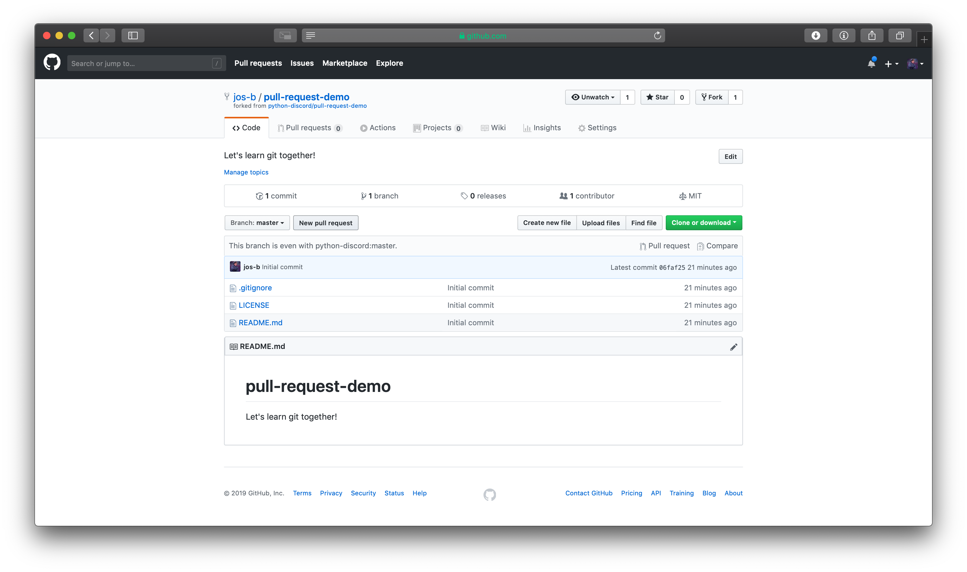The image size is (967, 572).
Task: Reload the page in Safari
Action: 658,36
